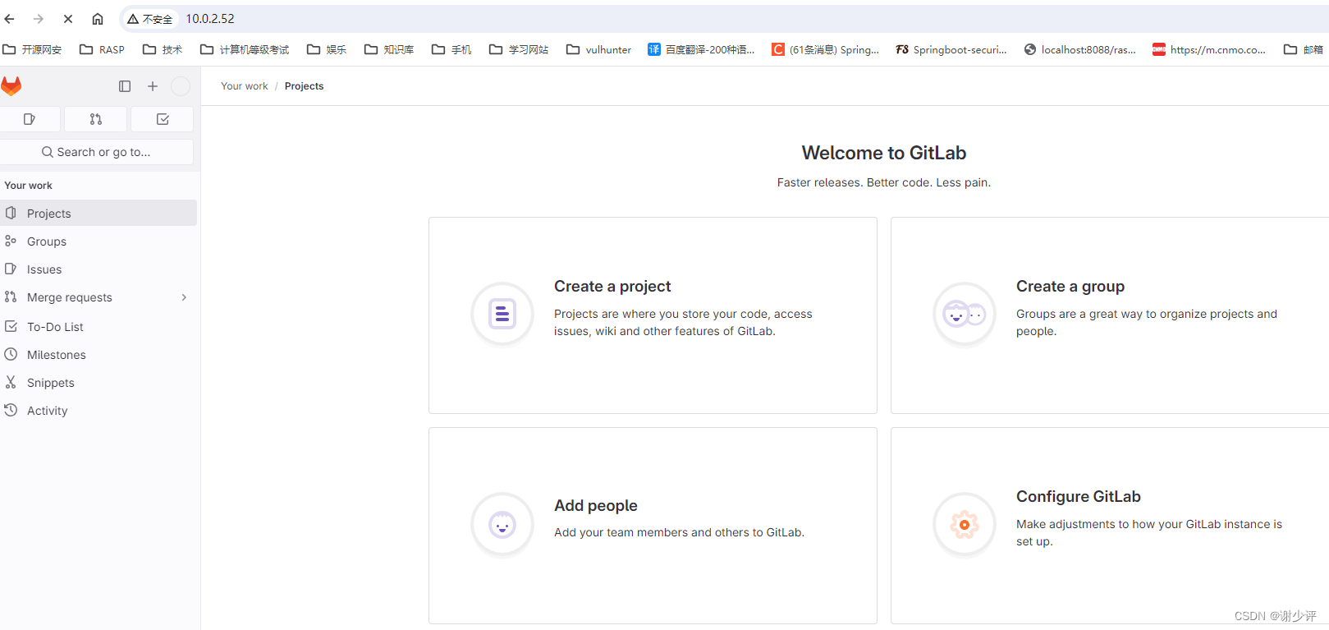Open to-do items shortcut icon
Viewport: 1329px width, 630px height.
point(163,119)
